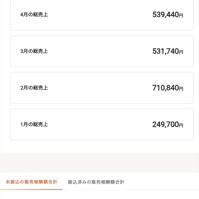The image size is (199, 199).
Task: Select the 1月の総売上 label
Action: click(34, 125)
